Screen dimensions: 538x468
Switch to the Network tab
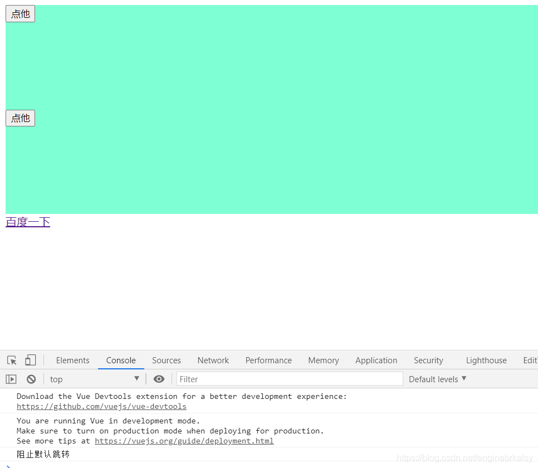213,360
